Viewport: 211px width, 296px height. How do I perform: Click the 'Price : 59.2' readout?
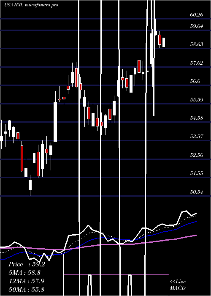(x=27, y=264)
